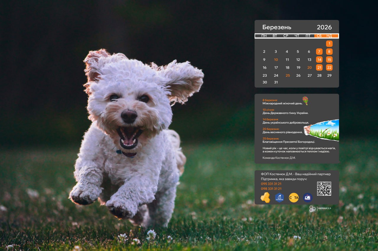Click orange date 10 in calendar
Screen dimensions: 378x251
coord(276,60)
